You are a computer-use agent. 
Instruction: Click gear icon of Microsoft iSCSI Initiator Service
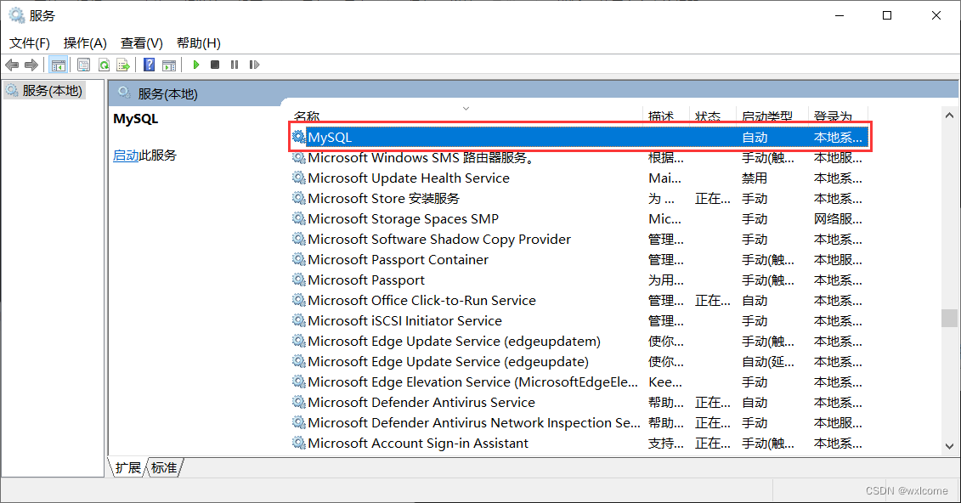point(298,320)
